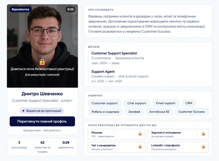219x161 pixels.
Task: Choose the Customer Success skill chip
Action: pyautogui.click(x=192, y=112)
